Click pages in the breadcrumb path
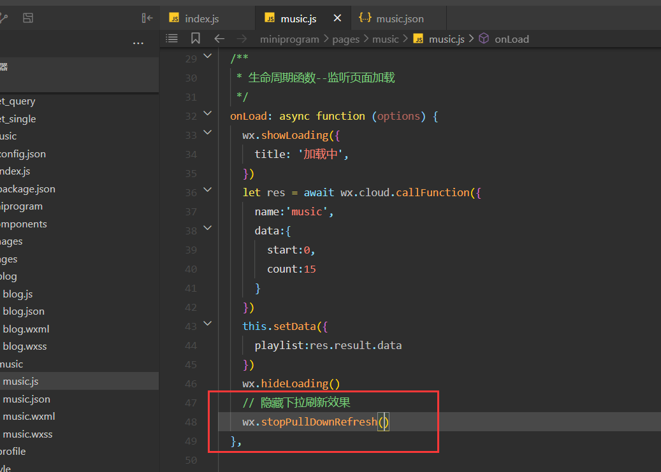661x472 pixels. pyautogui.click(x=345, y=39)
